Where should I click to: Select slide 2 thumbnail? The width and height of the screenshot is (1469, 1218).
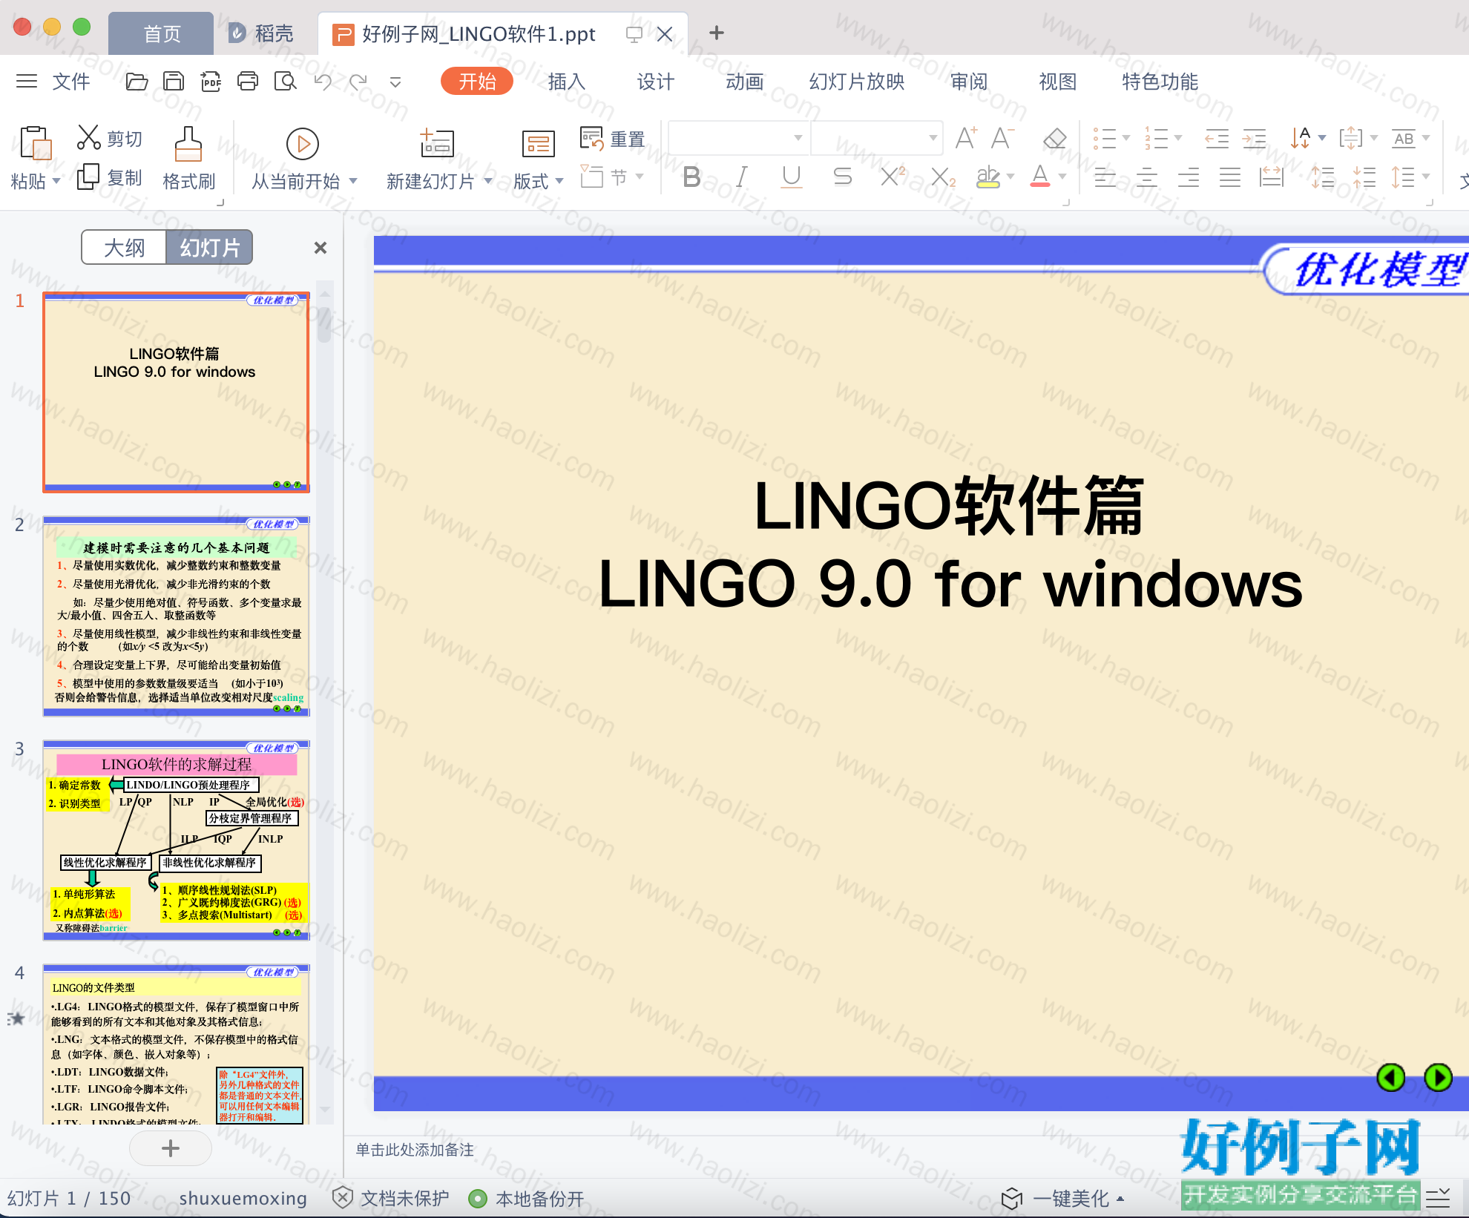[x=177, y=616]
